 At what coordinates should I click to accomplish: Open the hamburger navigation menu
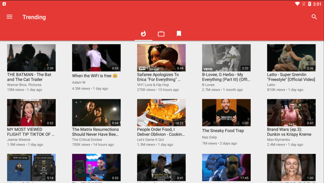9,17
